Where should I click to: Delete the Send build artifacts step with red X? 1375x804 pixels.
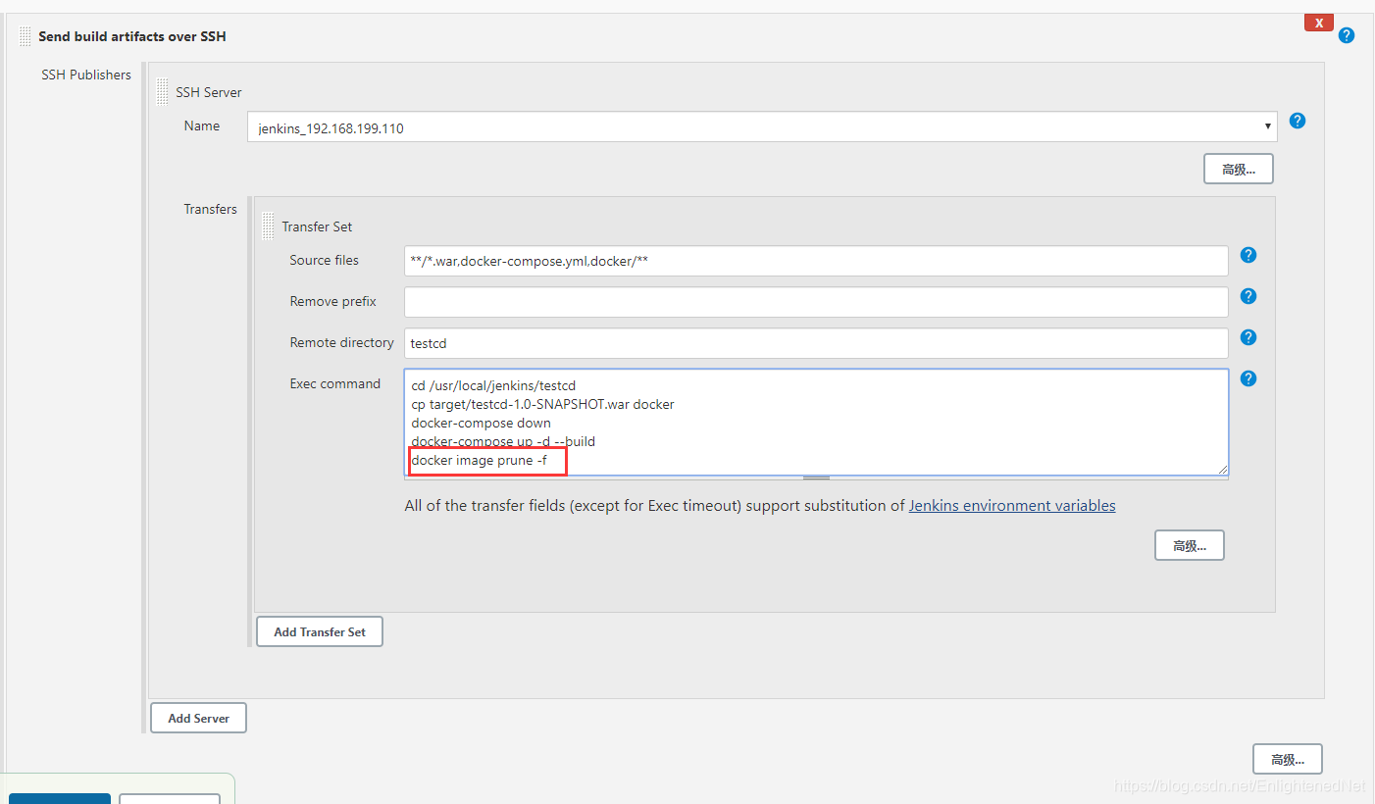tap(1319, 23)
